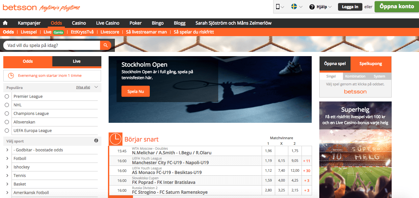Click the search field 'Vad vill du spela'
Viewport: 419px width, 198px height.
(52, 45)
